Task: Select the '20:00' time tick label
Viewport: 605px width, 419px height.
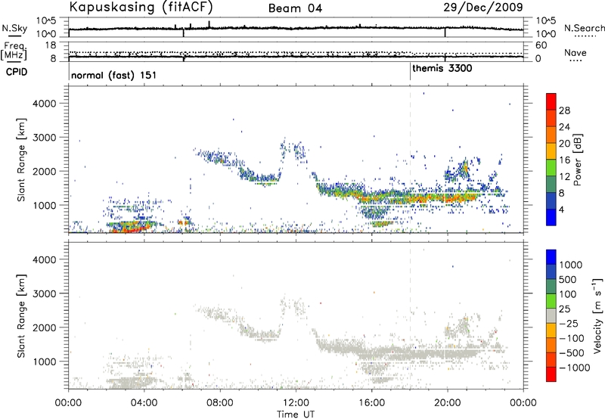Action: (x=448, y=402)
